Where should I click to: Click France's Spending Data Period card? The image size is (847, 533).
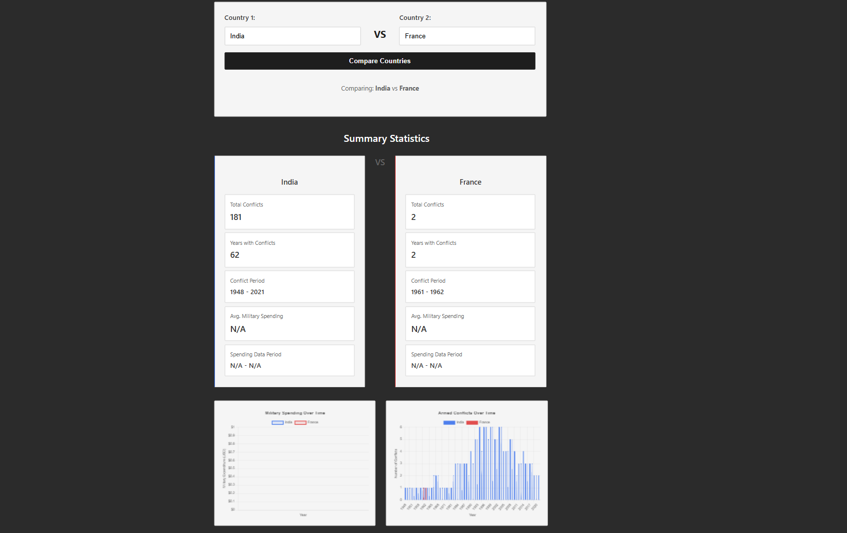[470, 360]
